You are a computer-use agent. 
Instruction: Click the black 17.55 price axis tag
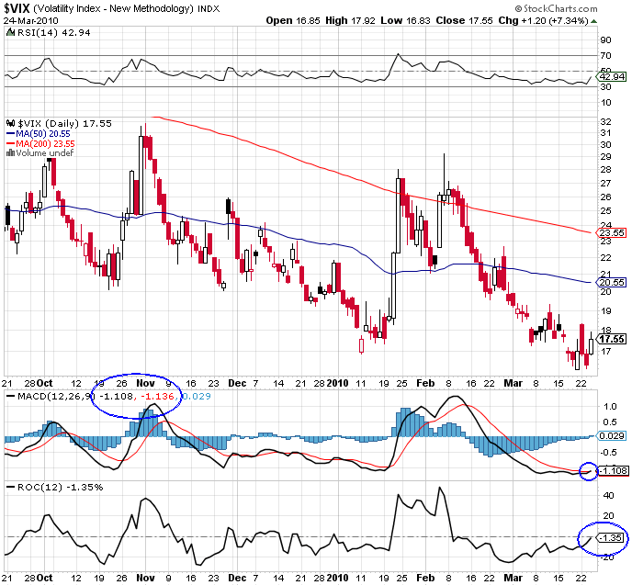click(x=612, y=339)
